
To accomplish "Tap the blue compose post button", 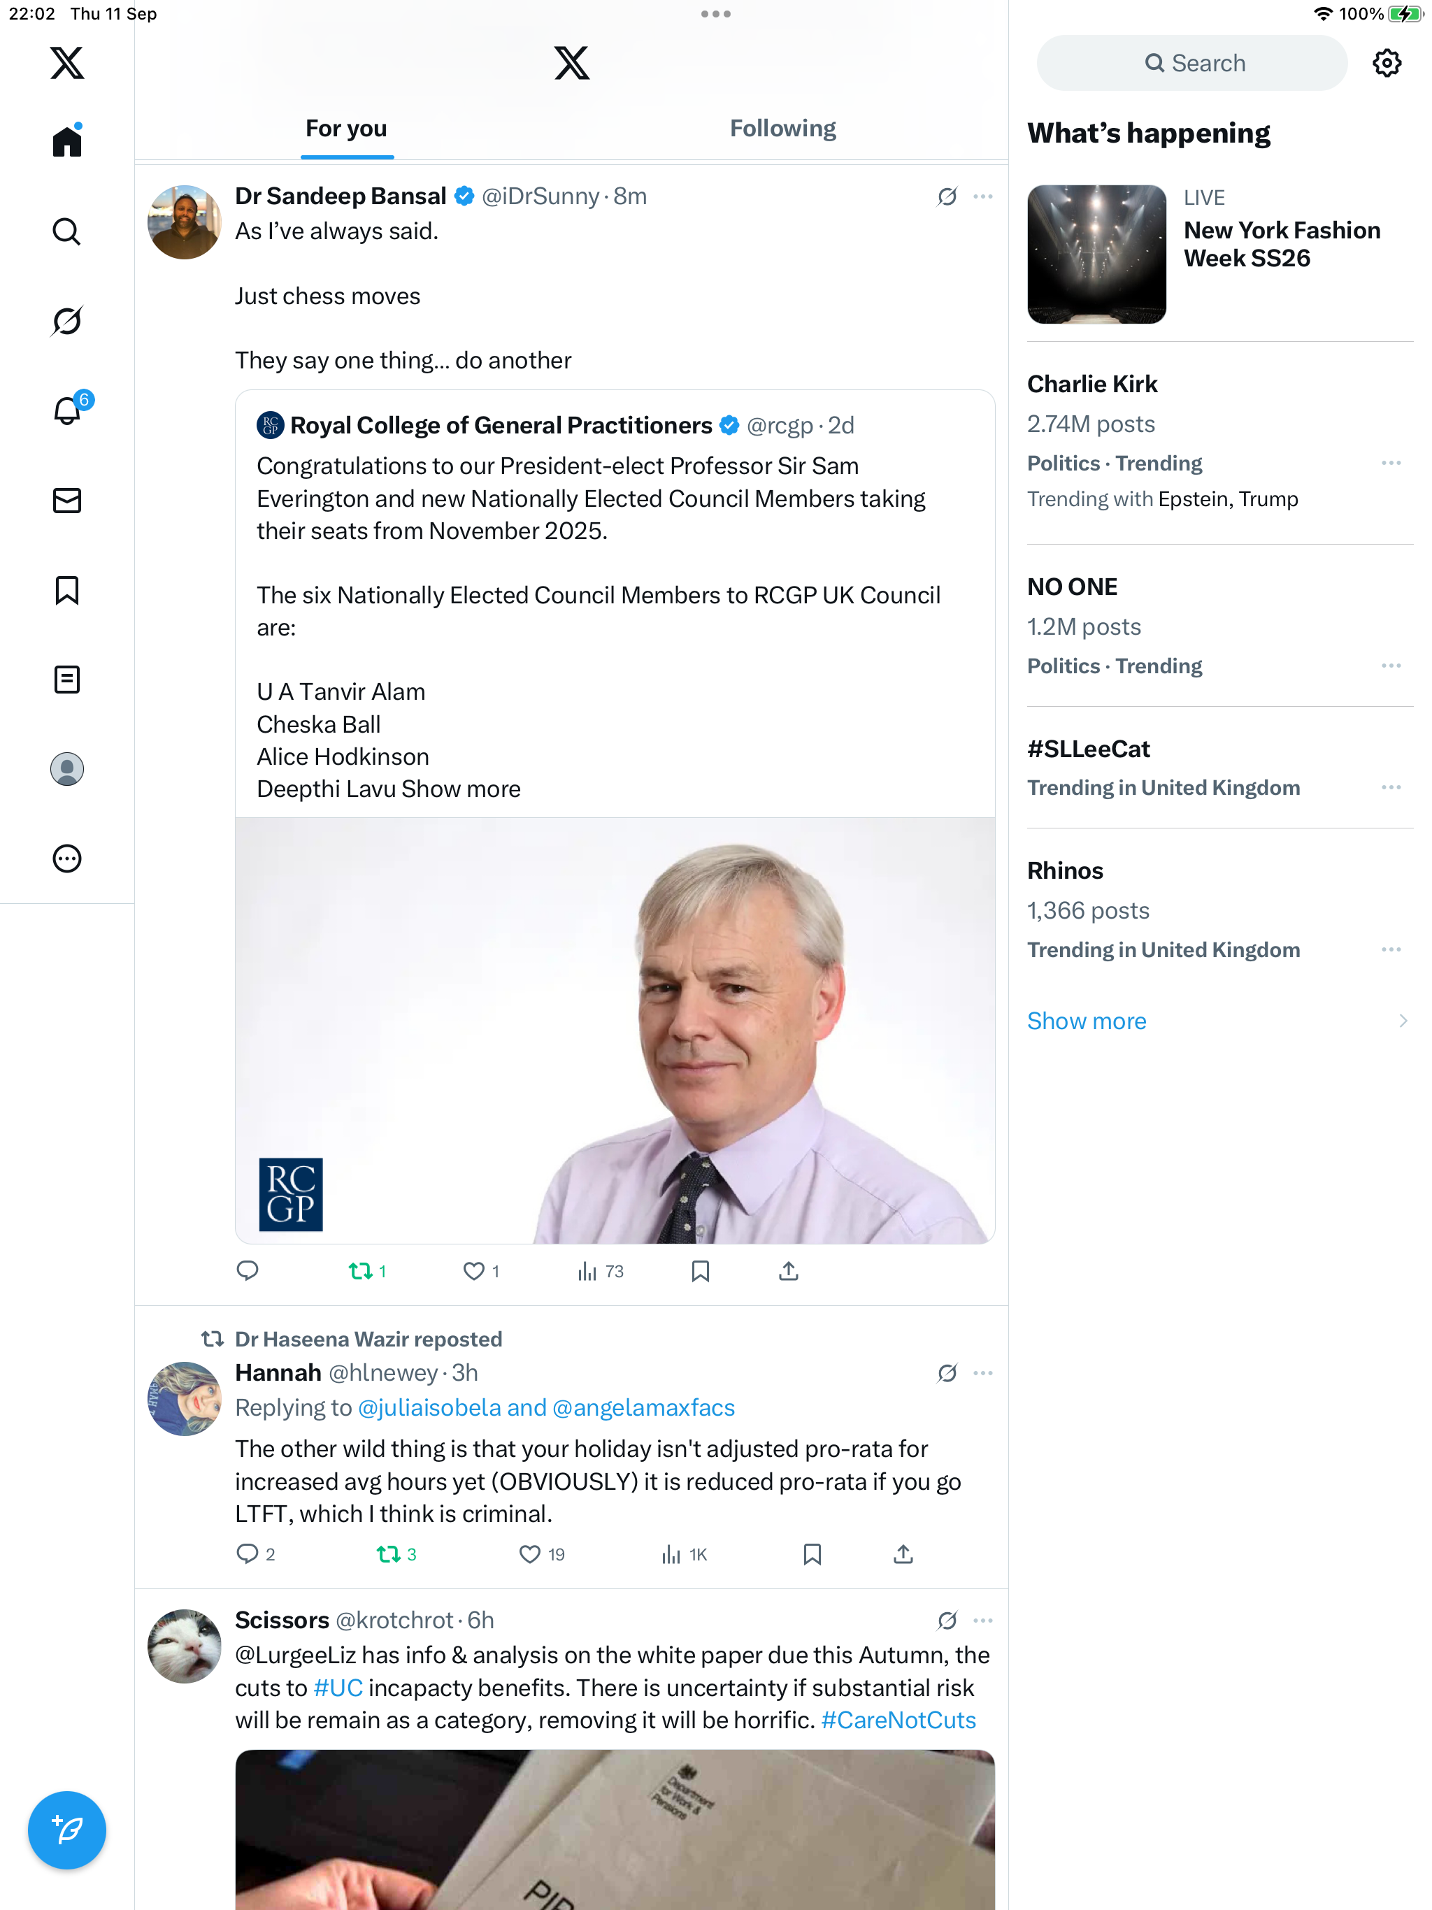I will (66, 1830).
